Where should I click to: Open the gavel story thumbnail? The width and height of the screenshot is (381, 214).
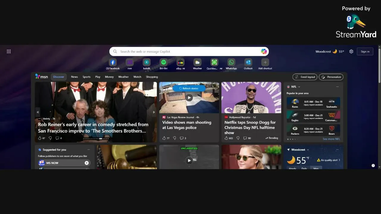click(x=127, y=157)
